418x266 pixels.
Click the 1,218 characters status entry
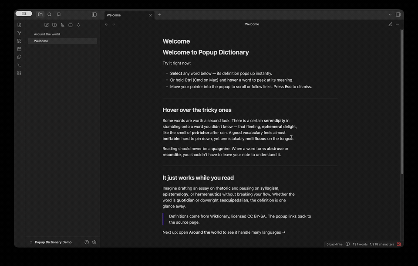click(x=382, y=244)
